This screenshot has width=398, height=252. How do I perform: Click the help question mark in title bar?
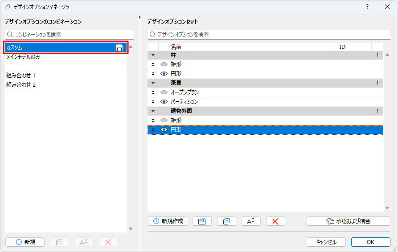(x=367, y=7)
